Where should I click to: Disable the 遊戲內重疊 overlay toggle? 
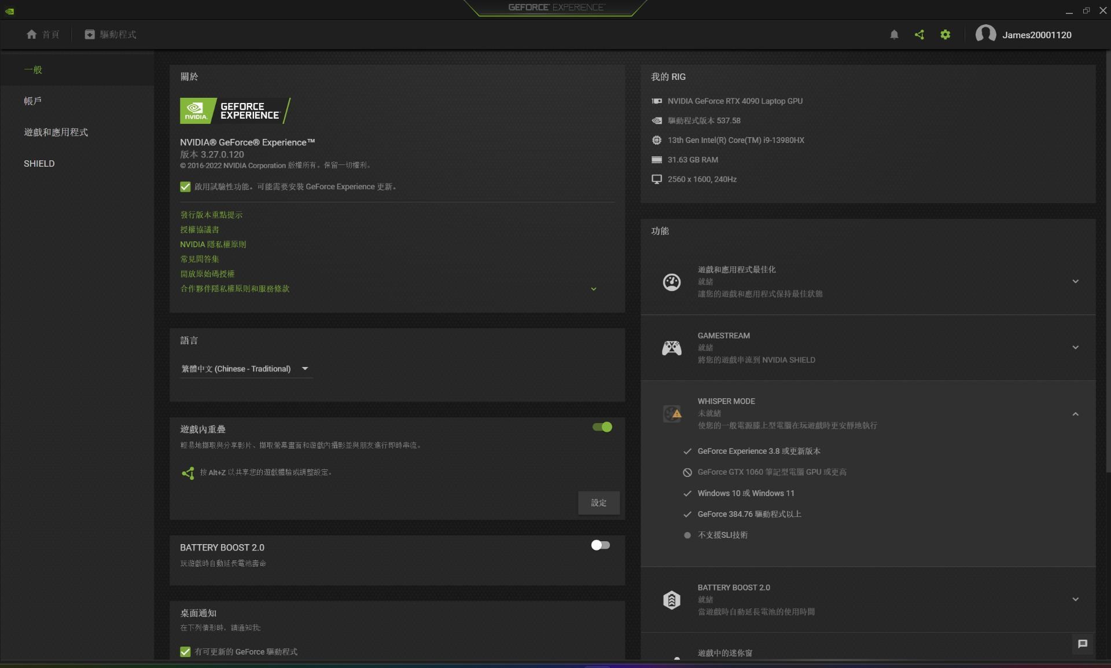602,427
